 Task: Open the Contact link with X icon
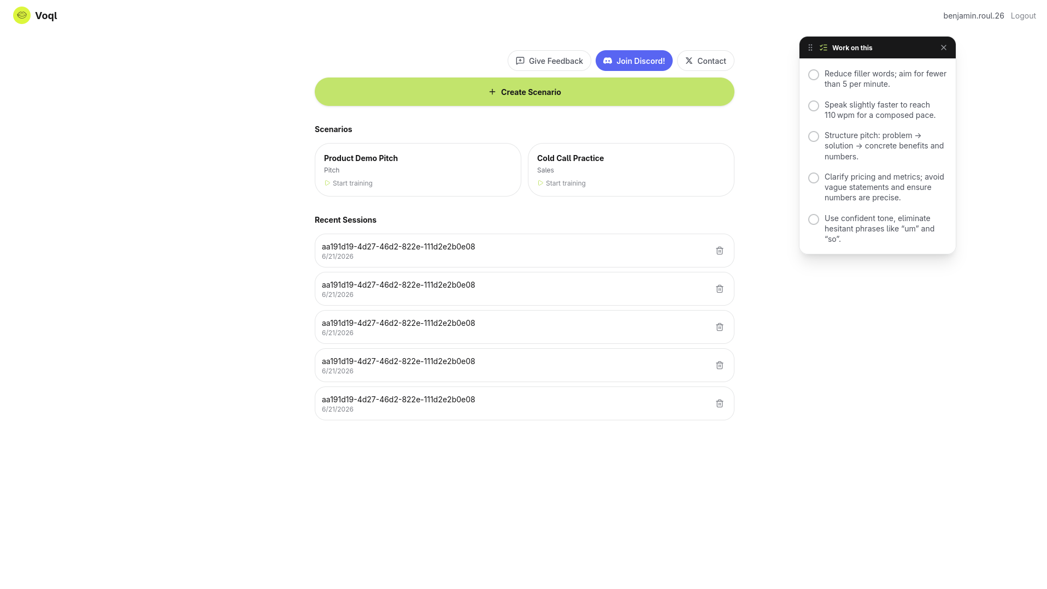coord(705,61)
